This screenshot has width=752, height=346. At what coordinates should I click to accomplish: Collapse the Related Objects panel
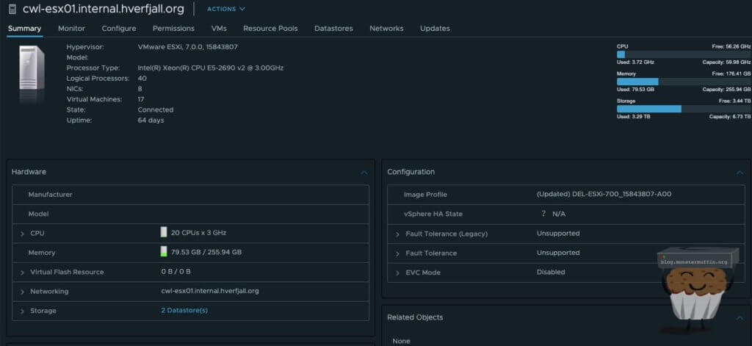coord(740,317)
